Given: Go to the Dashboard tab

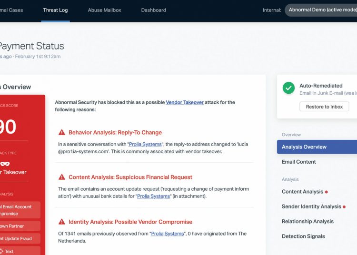Looking at the screenshot, I should [x=154, y=10].
